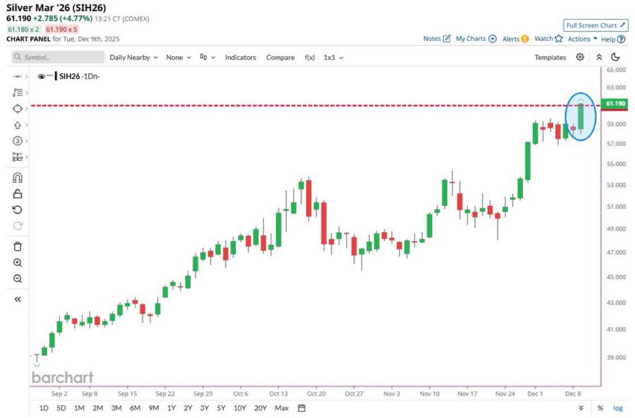The width and height of the screenshot is (635, 418).
Task: Toggle SIH26 series visibility eye
Action: coord(42,76)
